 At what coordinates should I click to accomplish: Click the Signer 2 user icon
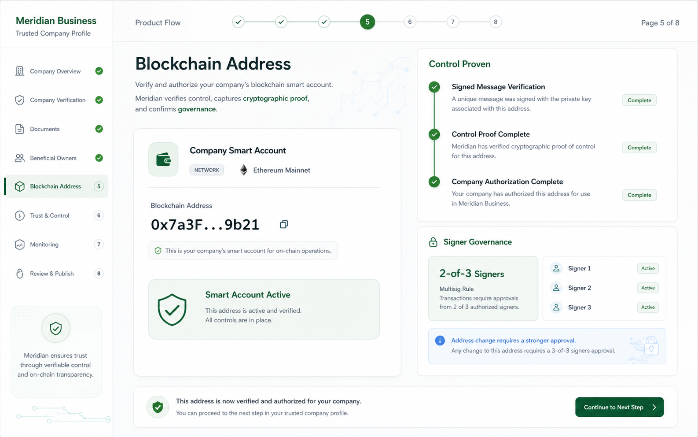556,288
